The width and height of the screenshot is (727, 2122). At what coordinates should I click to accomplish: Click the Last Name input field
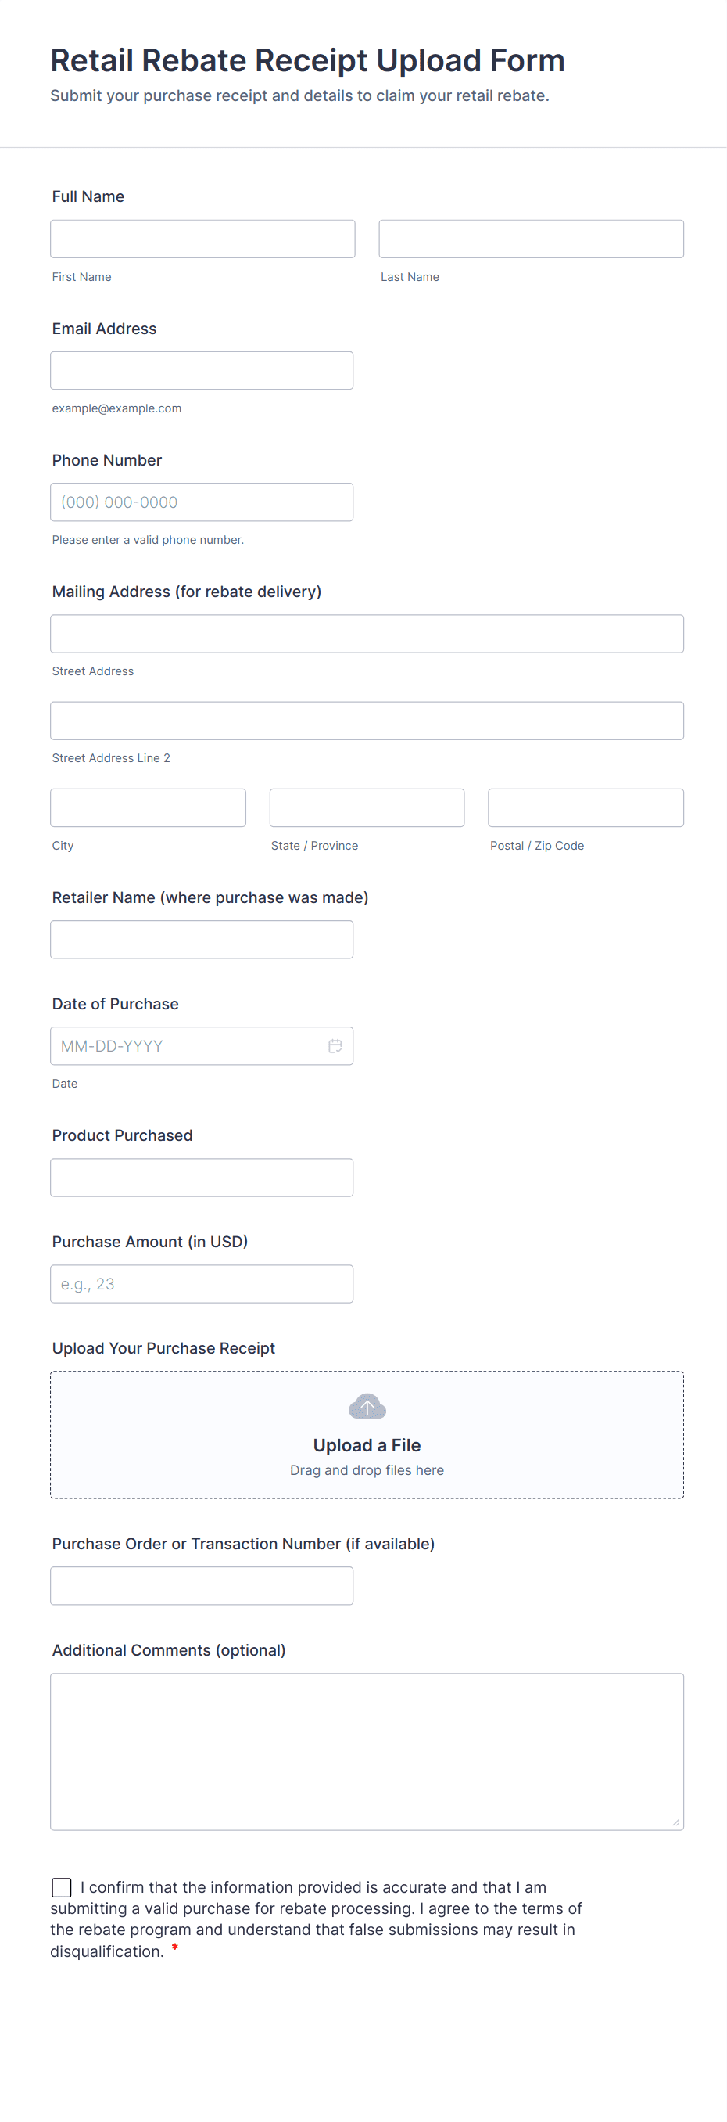[x=531, y=239]
